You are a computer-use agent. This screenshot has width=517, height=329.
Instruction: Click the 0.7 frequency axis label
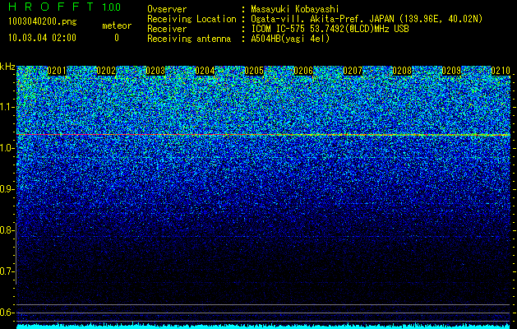pyautogui.click(x=7, y=271)
